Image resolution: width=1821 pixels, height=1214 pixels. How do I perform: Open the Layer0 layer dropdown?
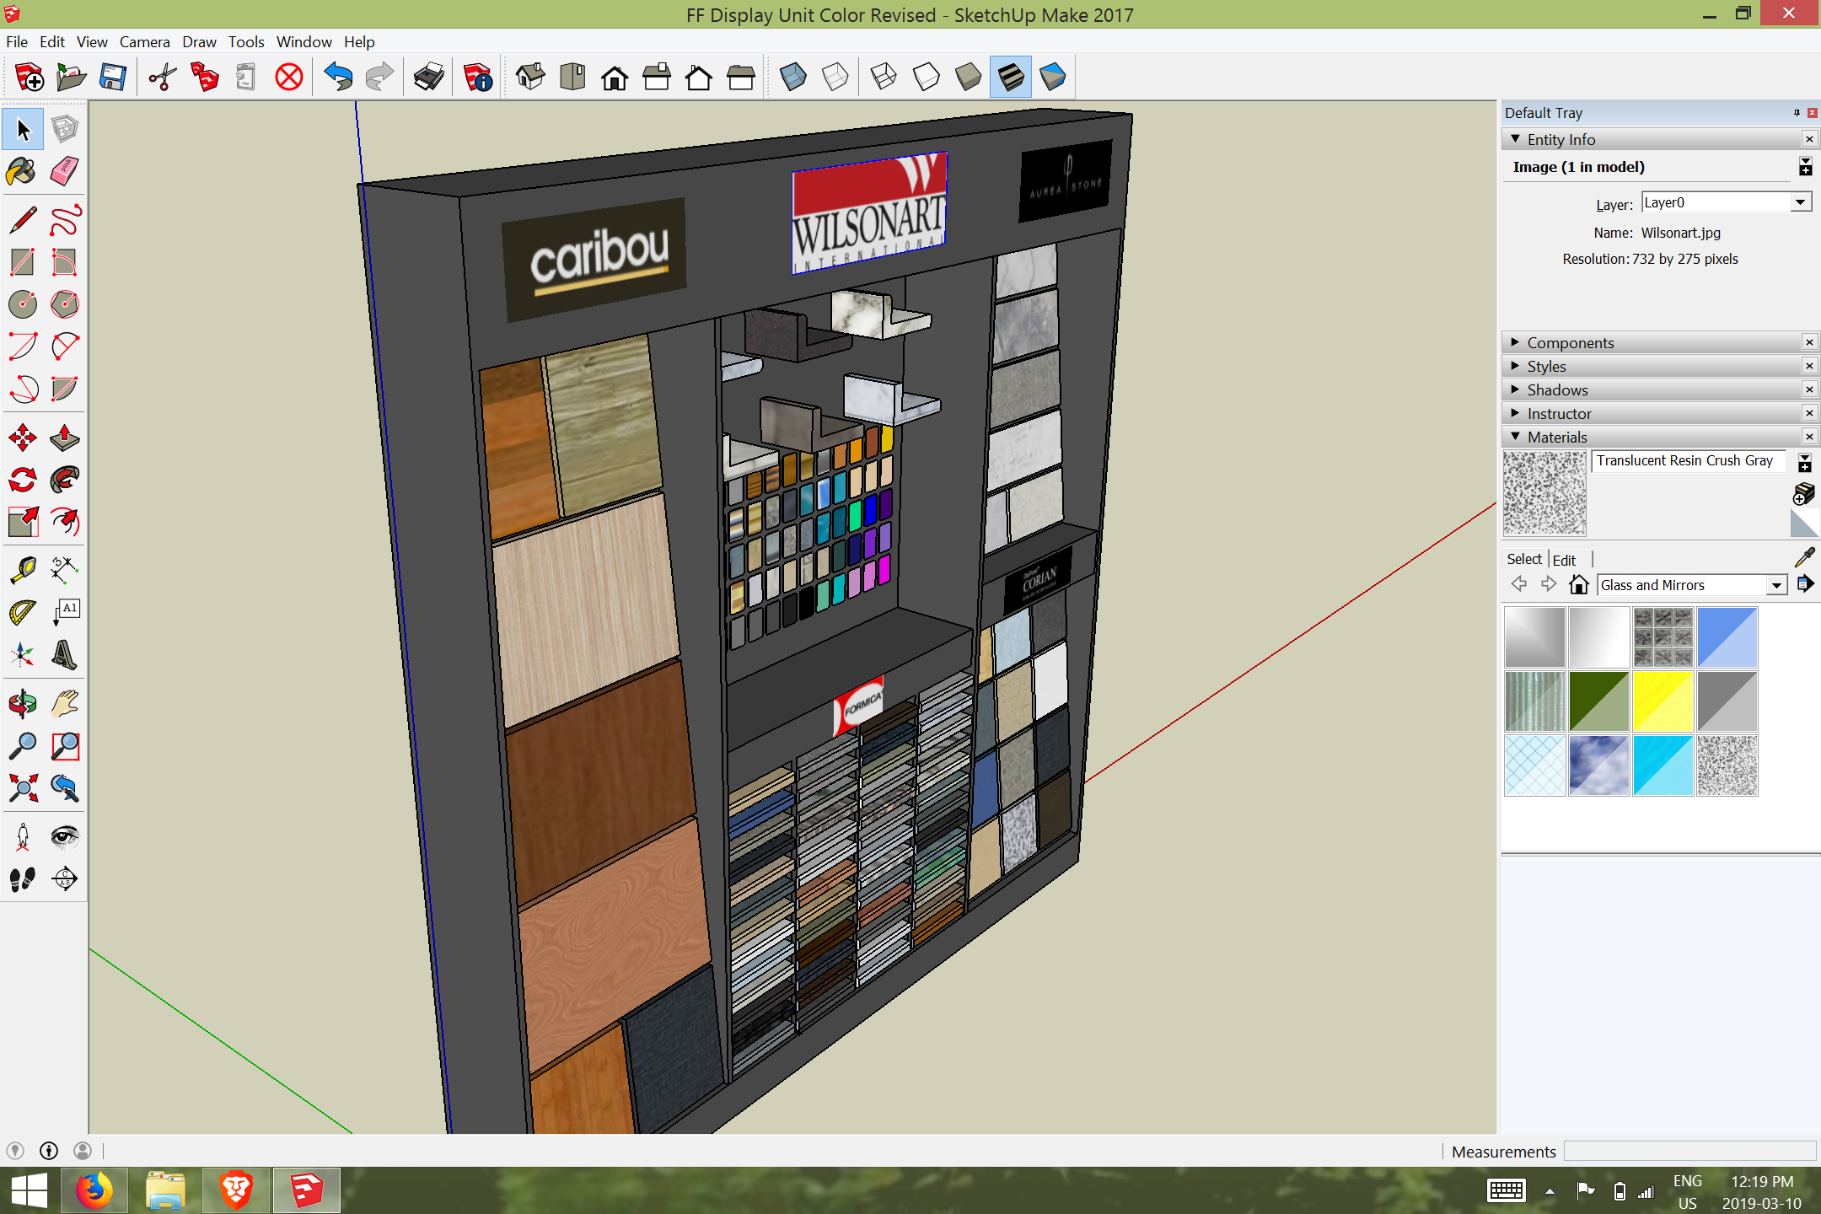click(x=1800, y=202)
